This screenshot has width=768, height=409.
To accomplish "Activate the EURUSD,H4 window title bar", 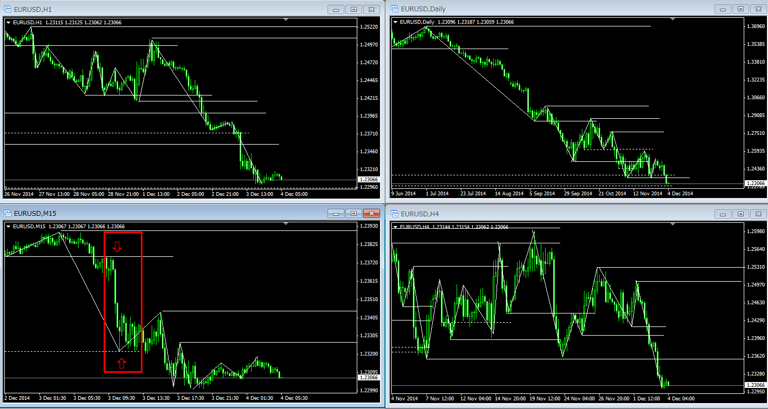I will pos(540,213).
